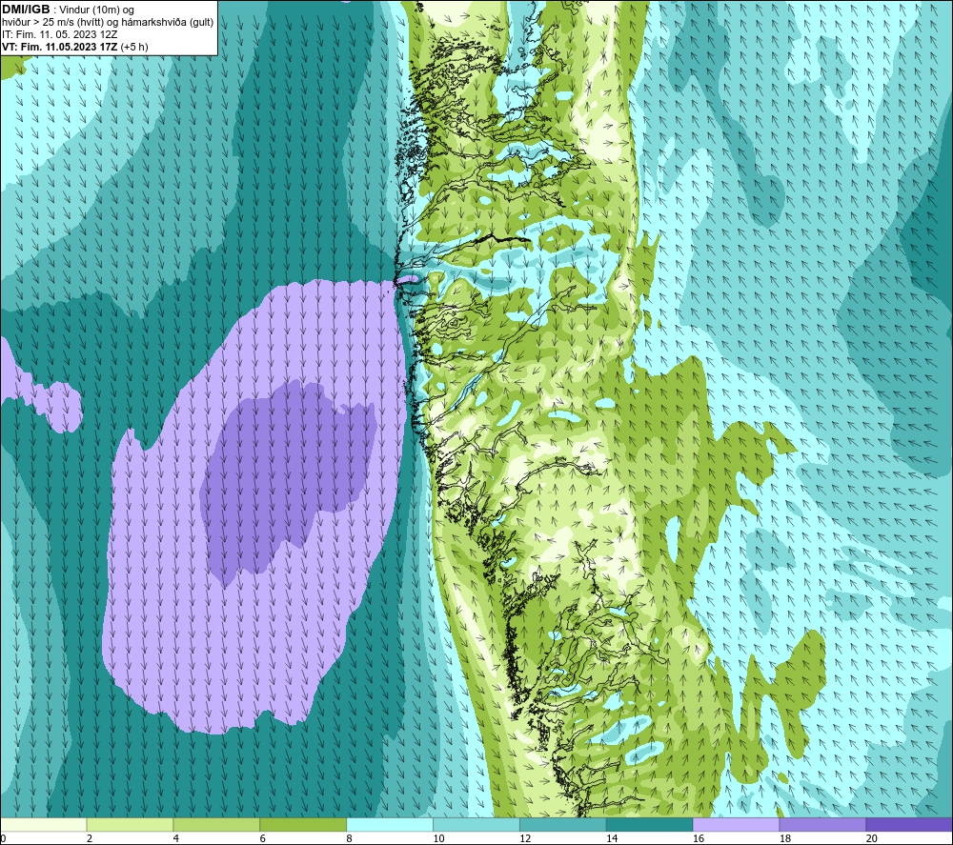Click the 'IT: Fim. 11. 05. 2023 12Z' line
953x845 pixels.
(59, 34)
